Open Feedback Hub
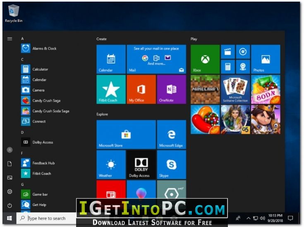This screenshot has height=227, width=304. pyautogui.click(x=38, y=163)
